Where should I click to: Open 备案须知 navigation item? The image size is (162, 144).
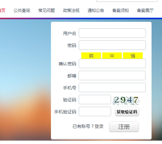click(121, 10)
